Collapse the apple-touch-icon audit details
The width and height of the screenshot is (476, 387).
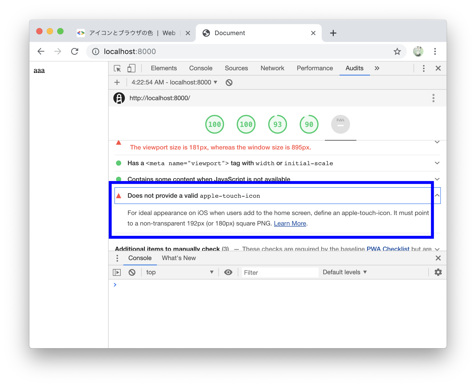coord(437,195)
